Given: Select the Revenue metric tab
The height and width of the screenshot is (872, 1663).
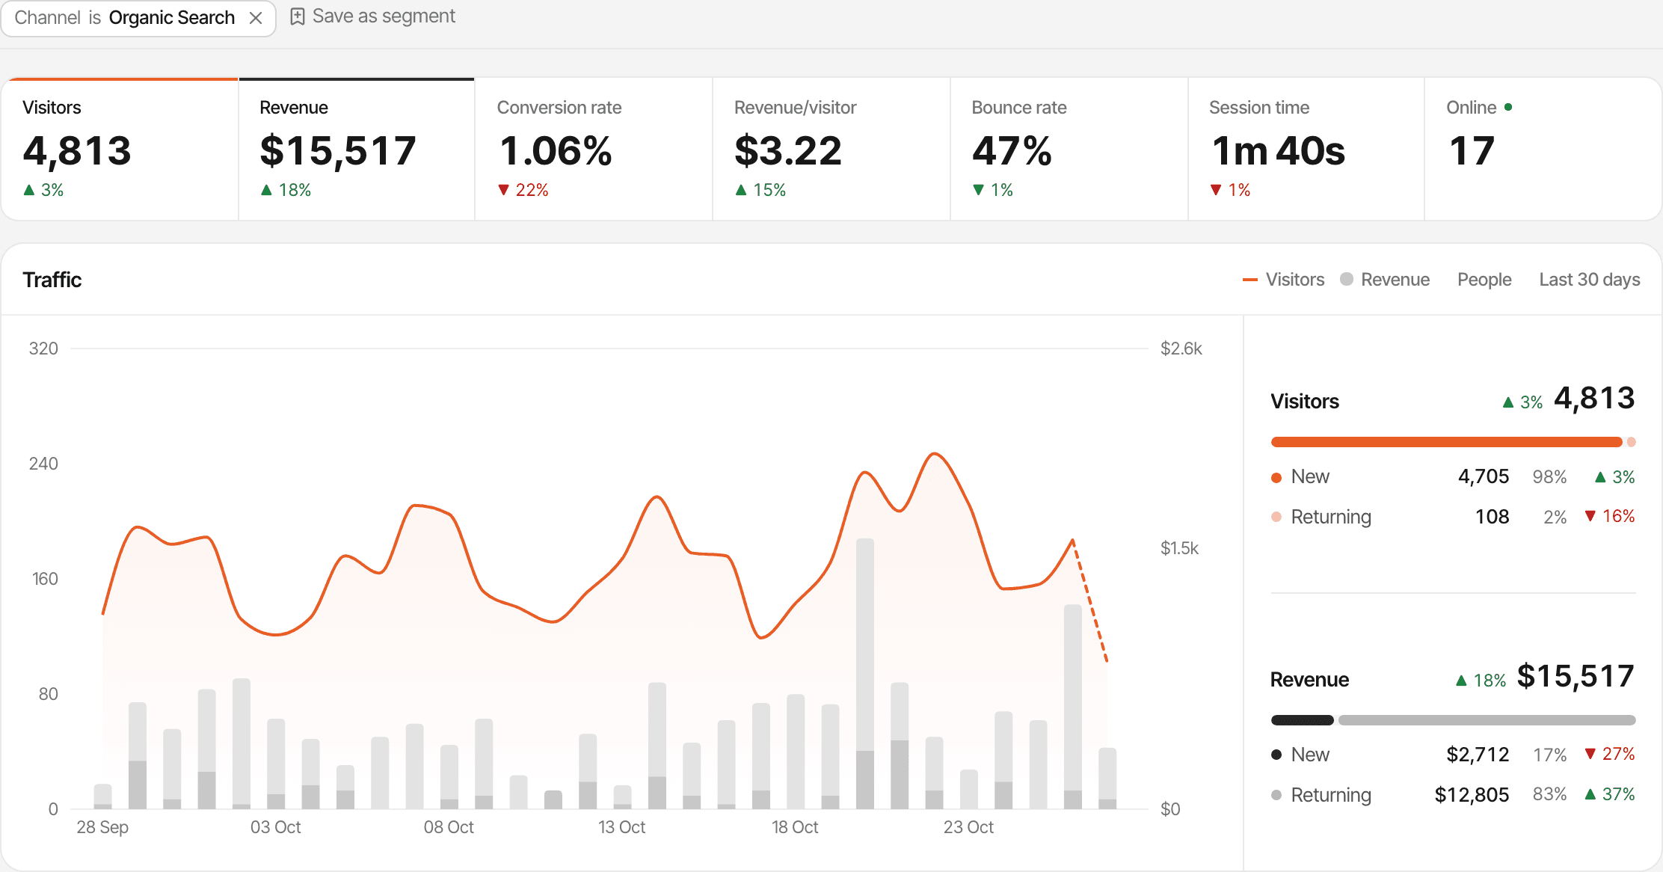Looking at the screenshot, I should click(x=357, y=149).
